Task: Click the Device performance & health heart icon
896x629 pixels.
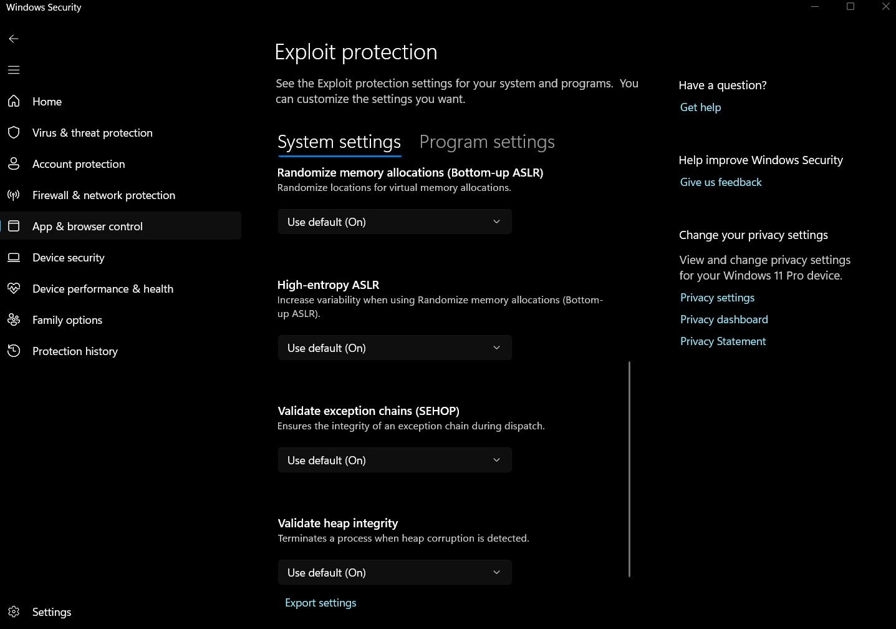Action: click(14, 288)
